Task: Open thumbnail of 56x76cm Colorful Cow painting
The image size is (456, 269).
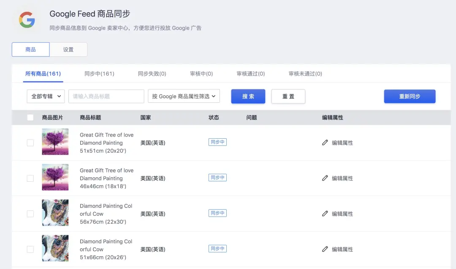Action: (x=55, y=213)
